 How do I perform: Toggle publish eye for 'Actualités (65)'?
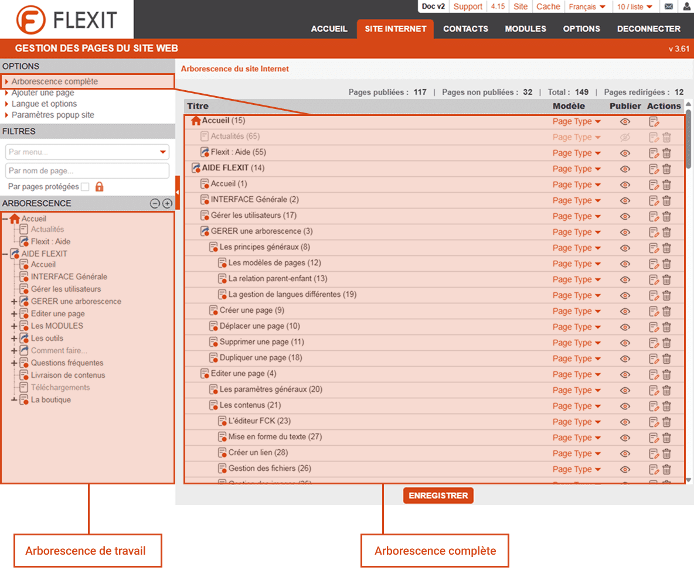625,138
